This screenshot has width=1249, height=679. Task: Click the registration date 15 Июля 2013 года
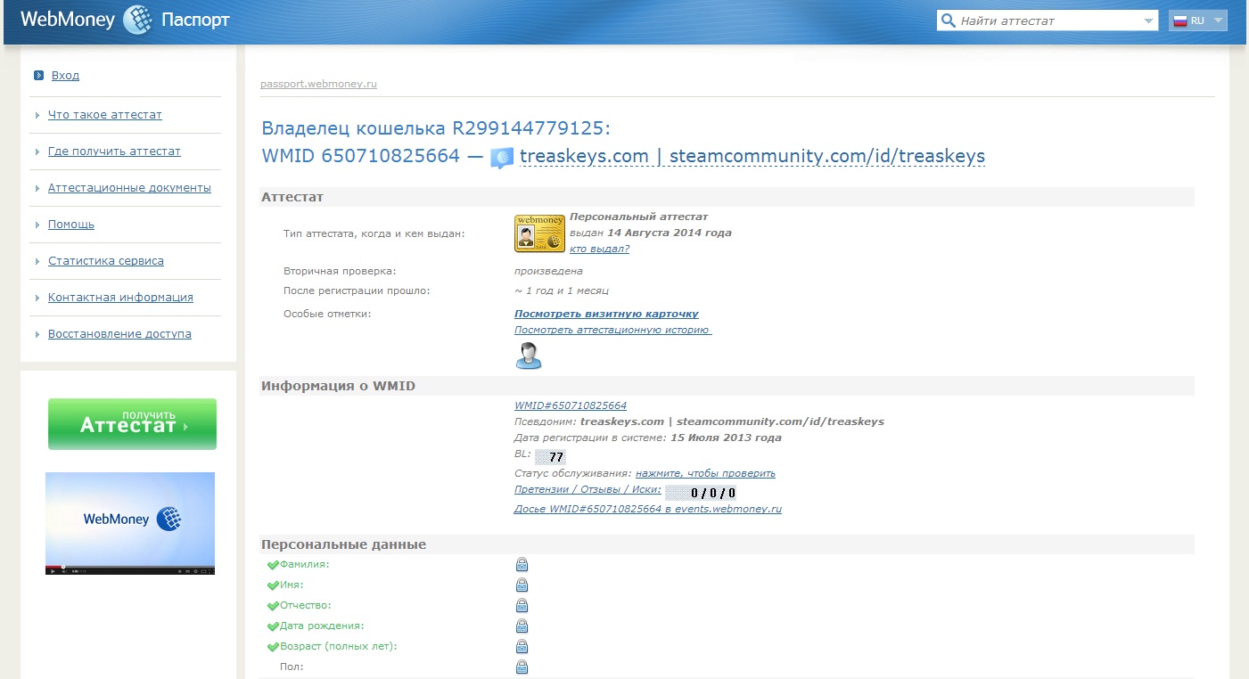coord(725,438)
